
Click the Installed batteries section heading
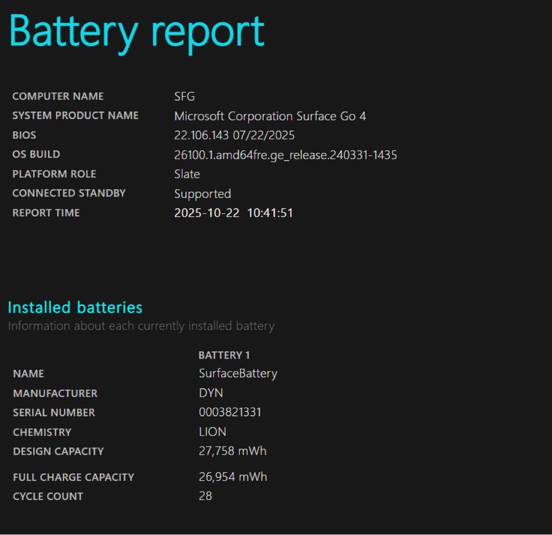[74, 307]
